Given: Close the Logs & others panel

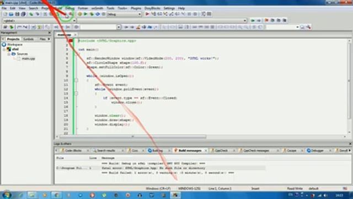Looking at the screenshot, I should pyautogui.click(x=350, y=144).
